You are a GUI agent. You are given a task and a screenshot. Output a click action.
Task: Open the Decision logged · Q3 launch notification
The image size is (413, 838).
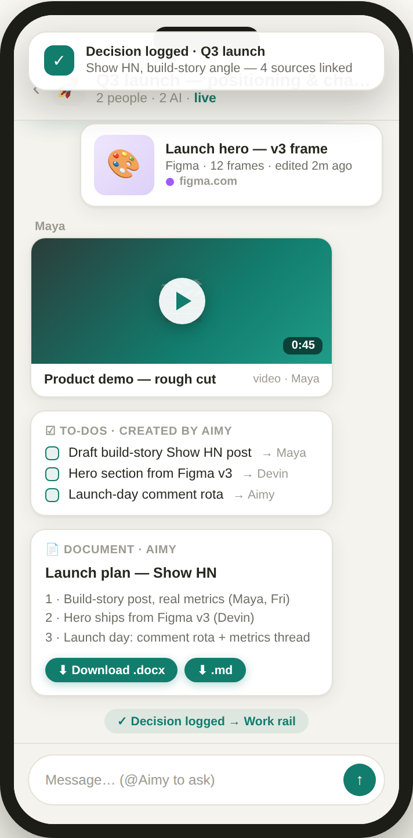tap(206, 61)
